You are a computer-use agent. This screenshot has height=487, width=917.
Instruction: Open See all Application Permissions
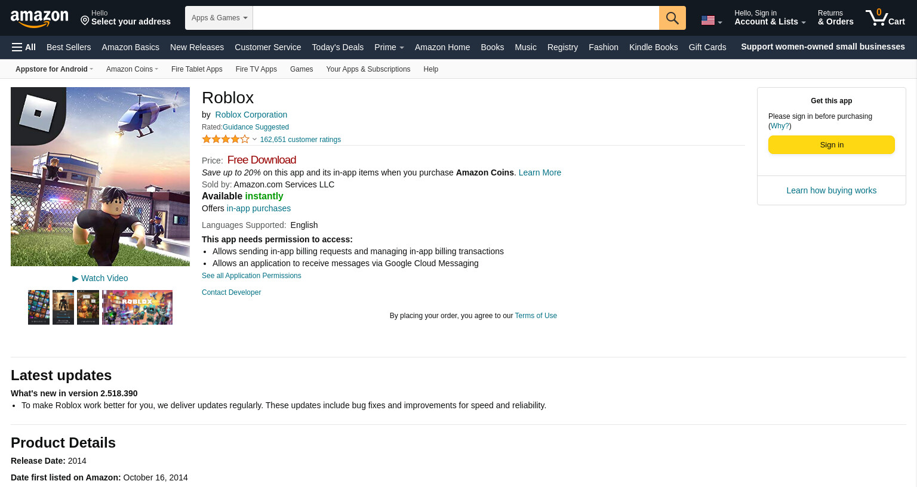[251, 276]
